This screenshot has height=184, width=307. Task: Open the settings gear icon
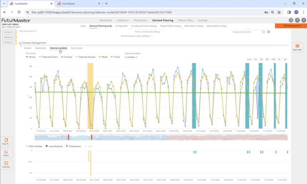point(291,20)
